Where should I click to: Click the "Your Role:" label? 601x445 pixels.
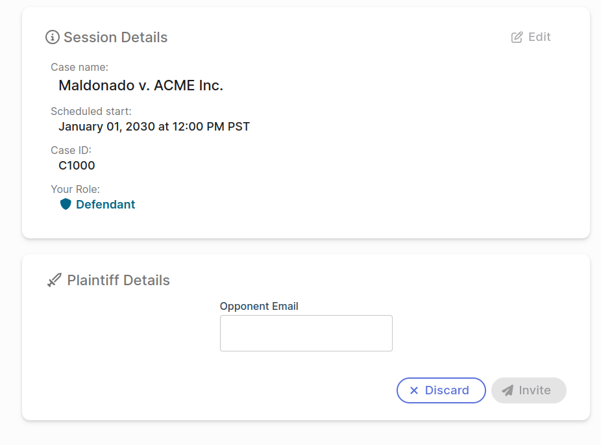tap(75, 189)
